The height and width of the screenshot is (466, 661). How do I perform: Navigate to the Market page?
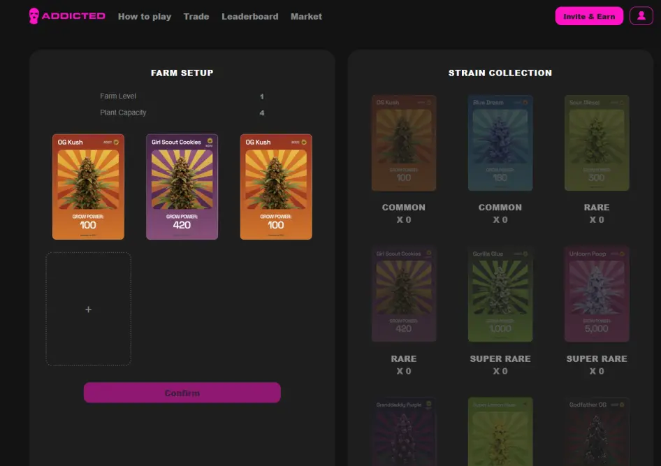306,17
